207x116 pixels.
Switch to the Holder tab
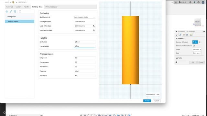27,7
